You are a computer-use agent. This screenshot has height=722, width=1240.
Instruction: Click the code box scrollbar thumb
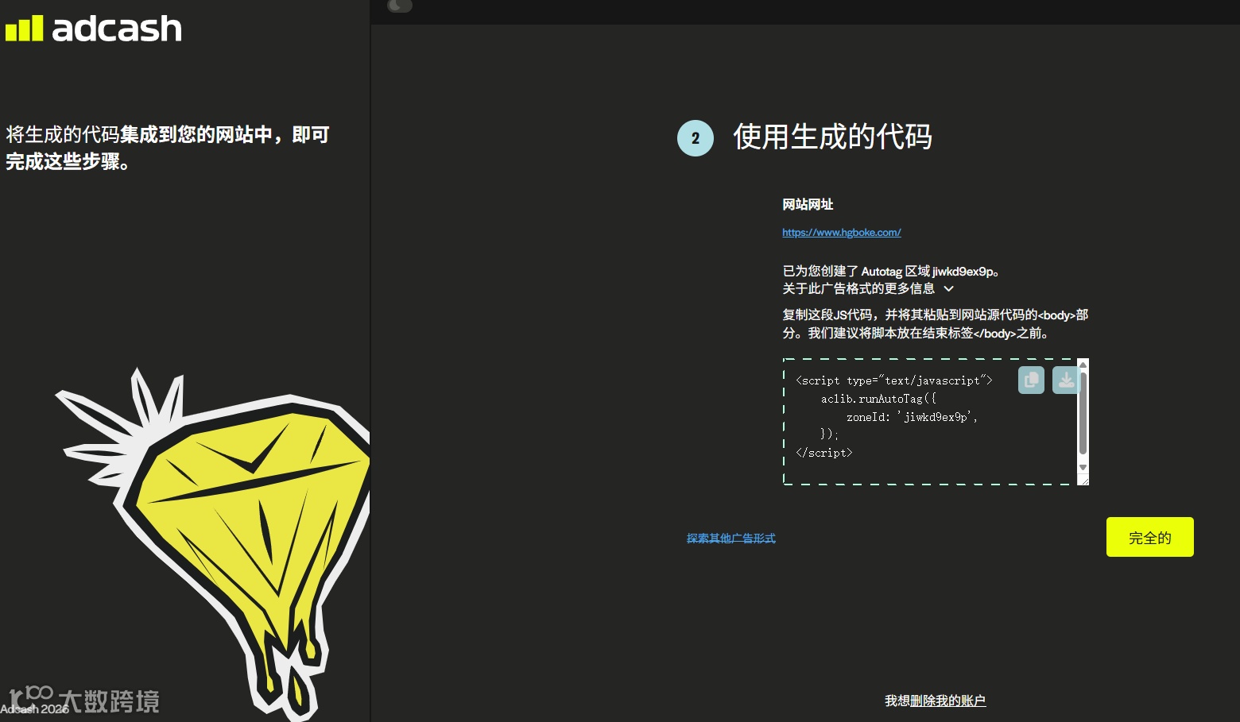tap(1083, 413)
